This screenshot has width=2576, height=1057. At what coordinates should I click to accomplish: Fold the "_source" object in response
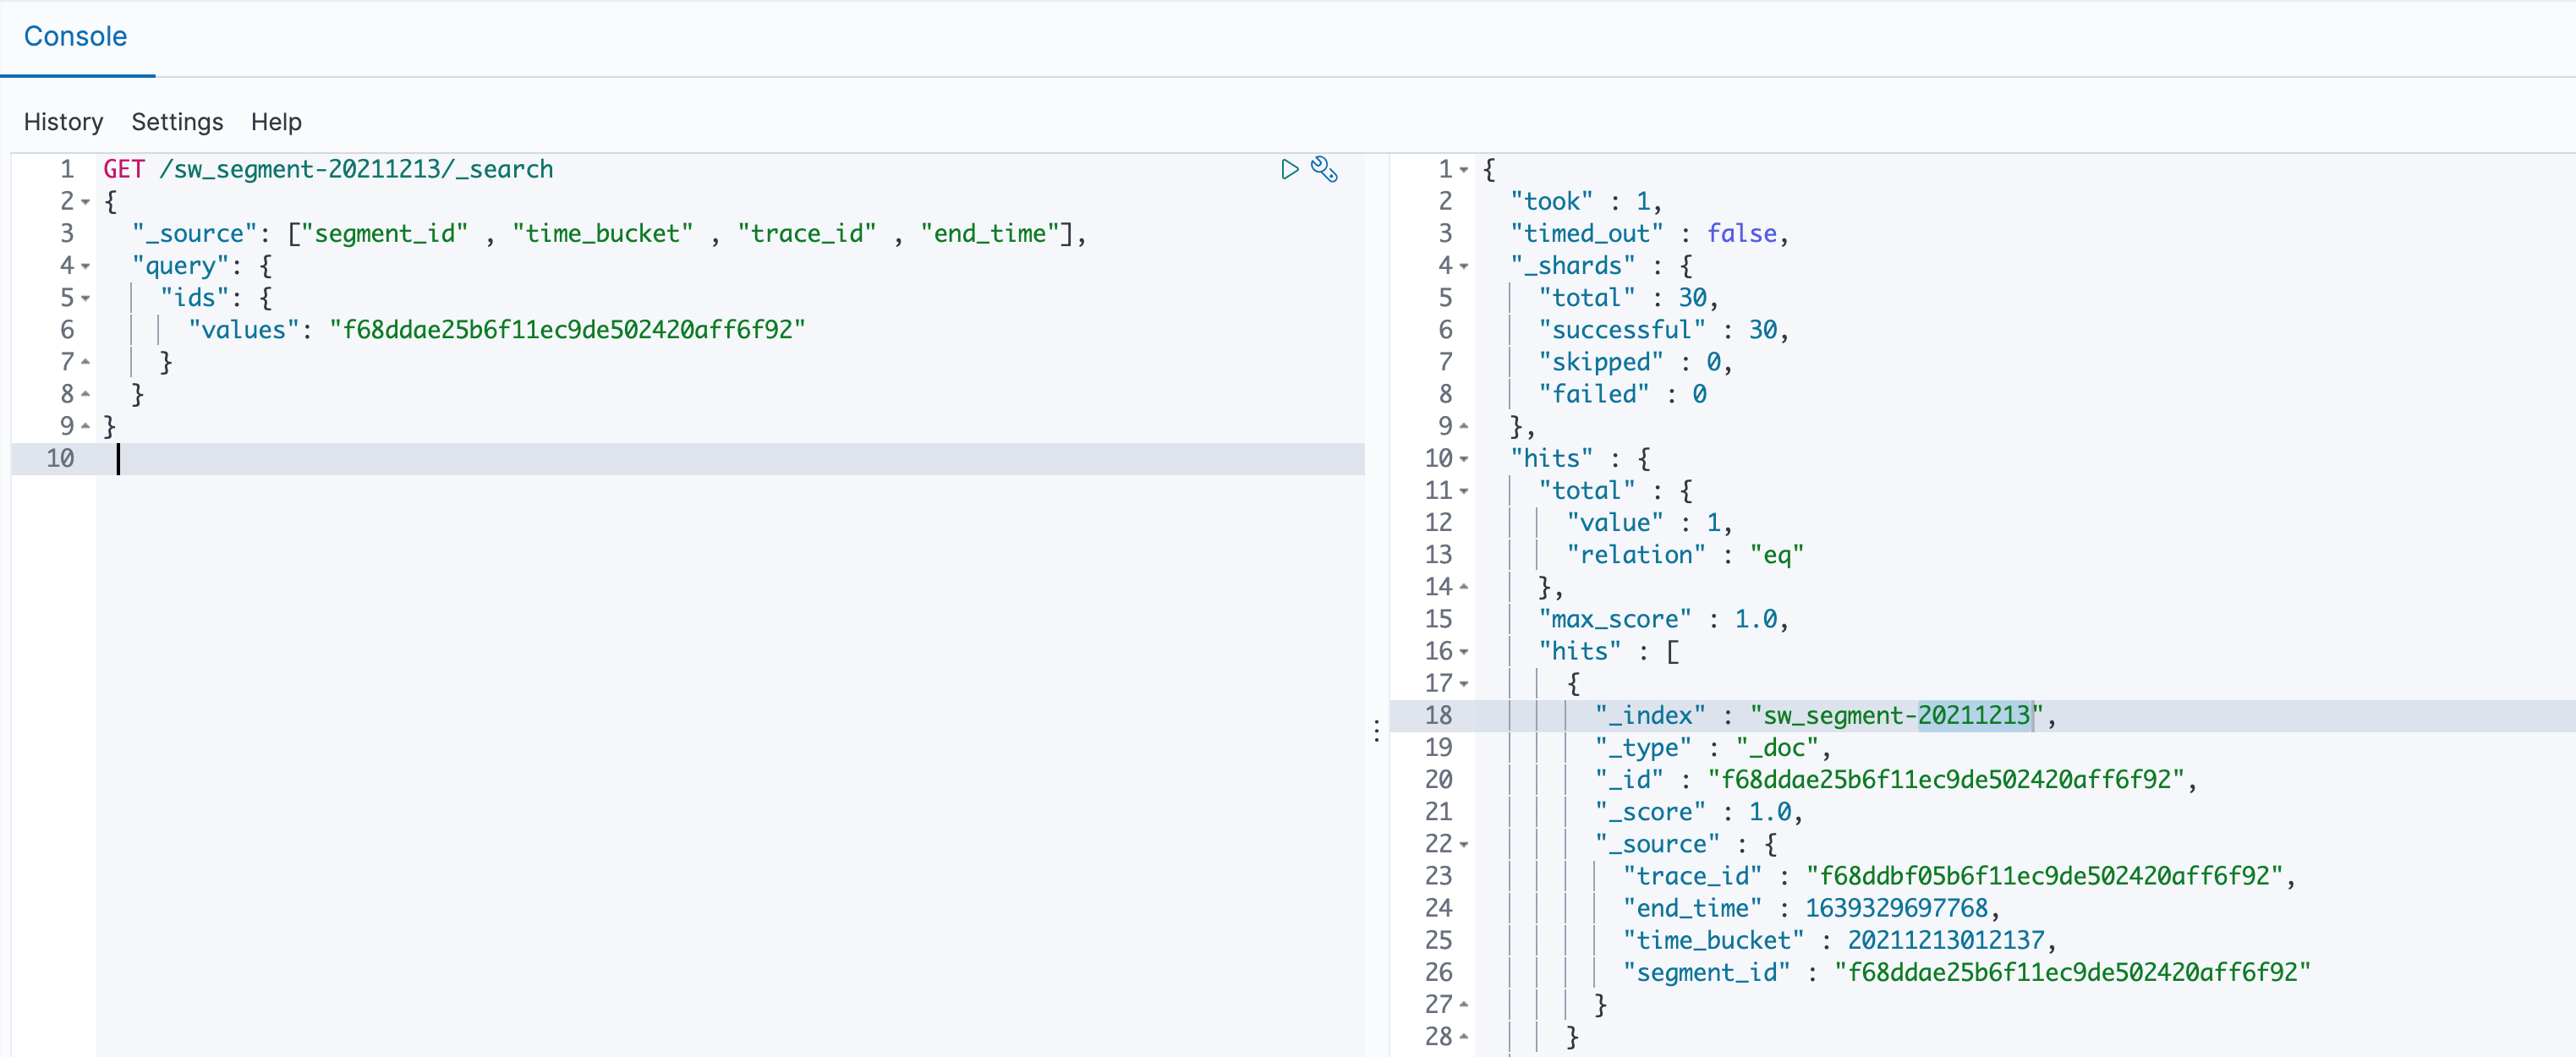1464,844
